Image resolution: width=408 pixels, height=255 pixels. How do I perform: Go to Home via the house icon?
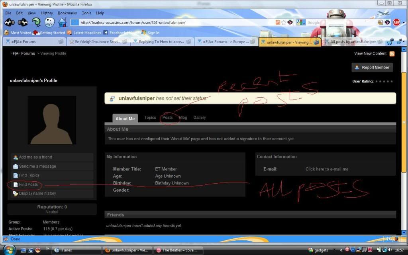63,22
